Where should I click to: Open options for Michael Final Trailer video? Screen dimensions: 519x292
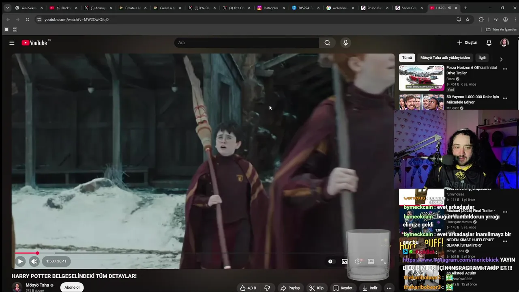505,212
